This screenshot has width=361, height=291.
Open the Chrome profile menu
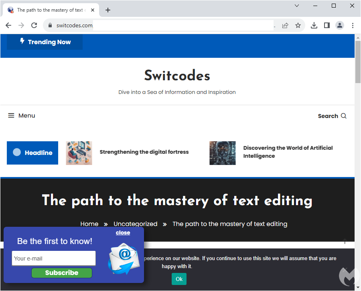tap(340, 25)
